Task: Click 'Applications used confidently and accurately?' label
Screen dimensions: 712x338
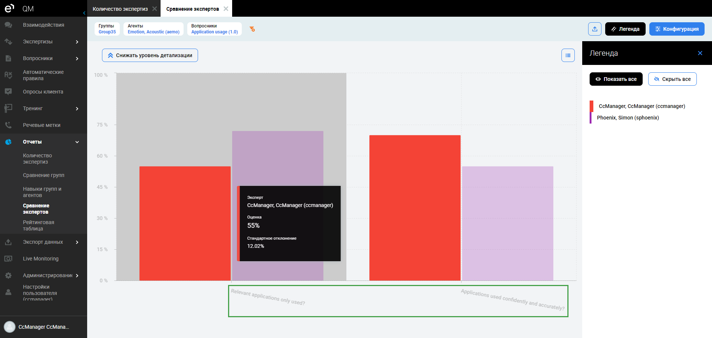Action: coord(512,300)
